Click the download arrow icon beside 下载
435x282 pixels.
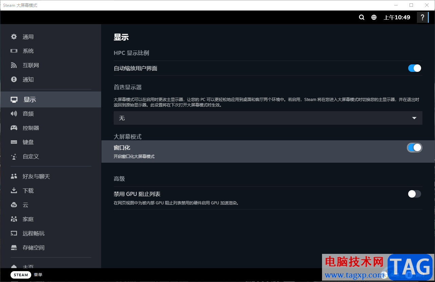coord(14,190)
